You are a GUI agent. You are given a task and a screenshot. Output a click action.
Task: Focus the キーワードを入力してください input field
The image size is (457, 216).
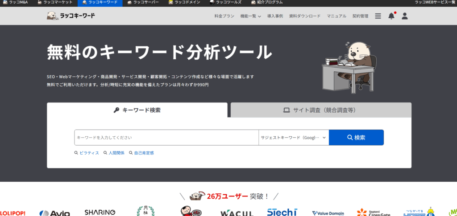tap(166, 138)
